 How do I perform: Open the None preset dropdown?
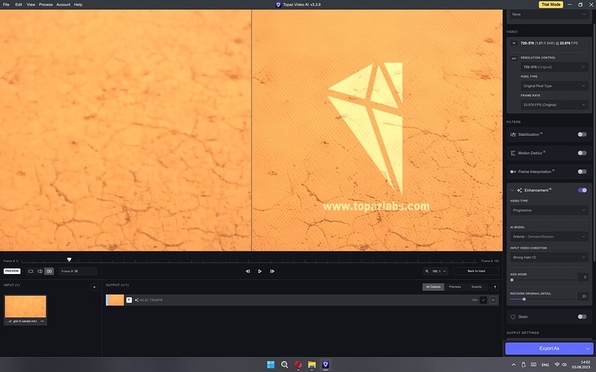(549, 15)
